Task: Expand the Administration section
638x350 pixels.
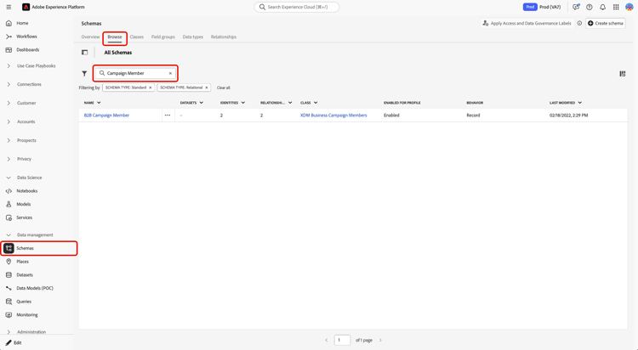Action: (9, 332)
